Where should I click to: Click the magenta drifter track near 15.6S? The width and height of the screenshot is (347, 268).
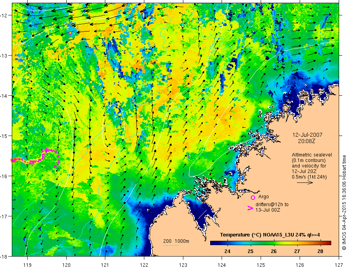35,157
